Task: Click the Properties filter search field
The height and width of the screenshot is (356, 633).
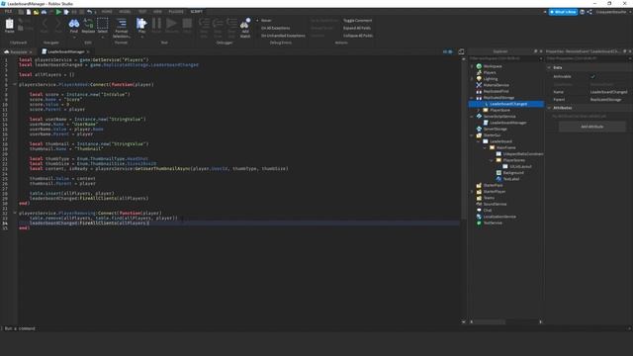Action: point(589,59)
